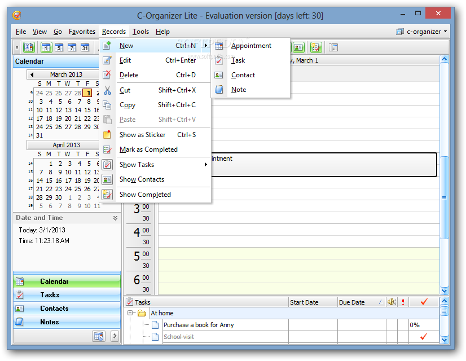Create a new Contact from submenu
Viewport: 466px width, 361px height.
(250, 75)
